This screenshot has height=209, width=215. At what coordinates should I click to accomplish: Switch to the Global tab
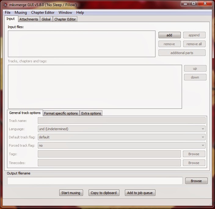pos(46,19)
